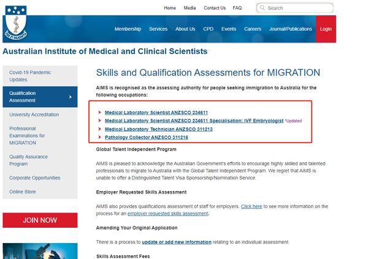Image resolution: width=368 pixels, height=259 pixels.
Task: Open the Events menu
Action: (229, 29)
